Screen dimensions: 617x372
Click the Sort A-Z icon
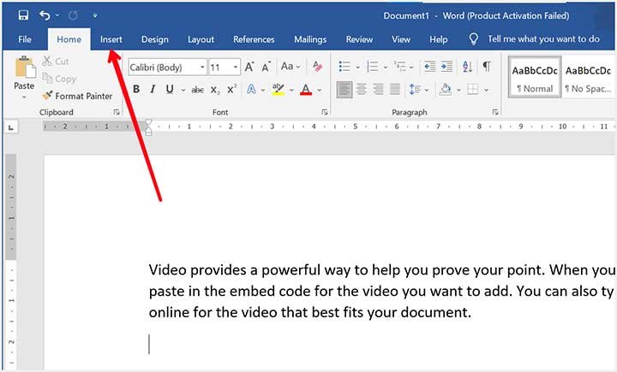tap(467, 67)
